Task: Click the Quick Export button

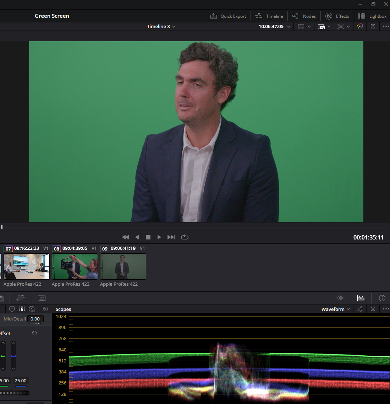Action: click(228, 16)
